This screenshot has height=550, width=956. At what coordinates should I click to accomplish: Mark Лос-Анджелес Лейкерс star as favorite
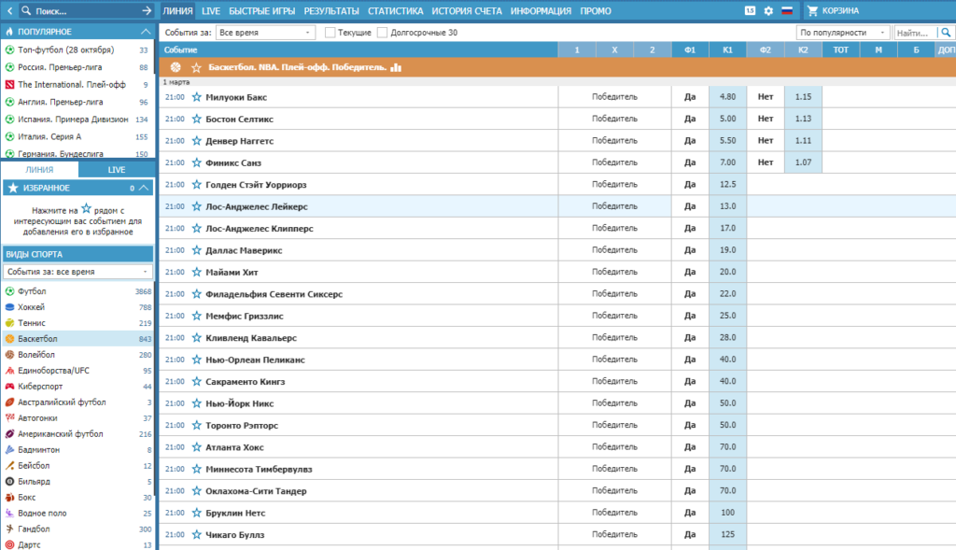click(x=196, y=206)
